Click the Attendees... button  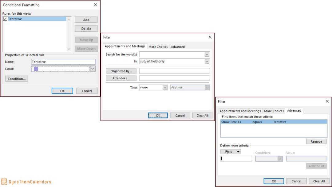coord(121,78)
